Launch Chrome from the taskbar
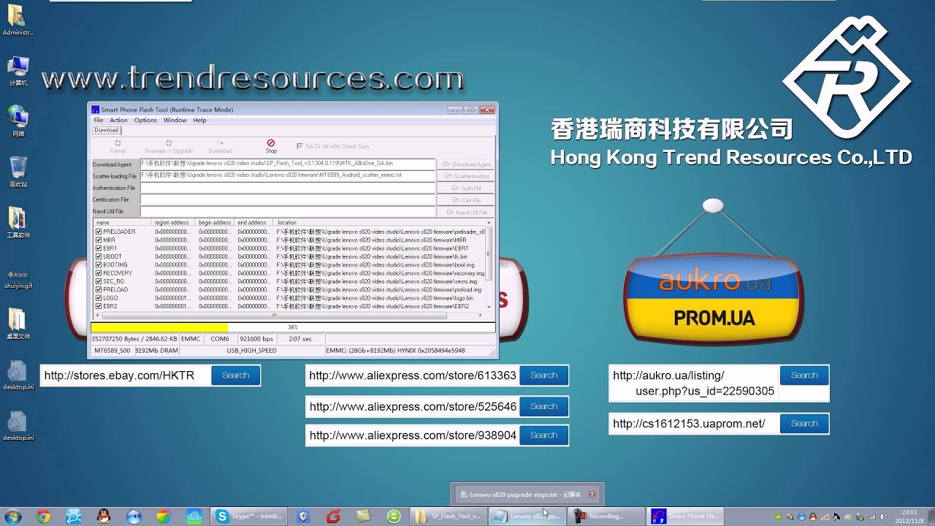 click(x=43, y=517)
